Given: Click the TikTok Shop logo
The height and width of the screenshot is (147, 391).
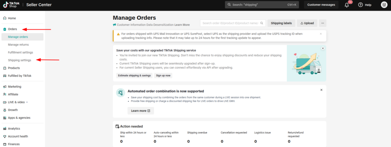Looking at the screenshot, I should pyautogui.click(x=11, y=5).
